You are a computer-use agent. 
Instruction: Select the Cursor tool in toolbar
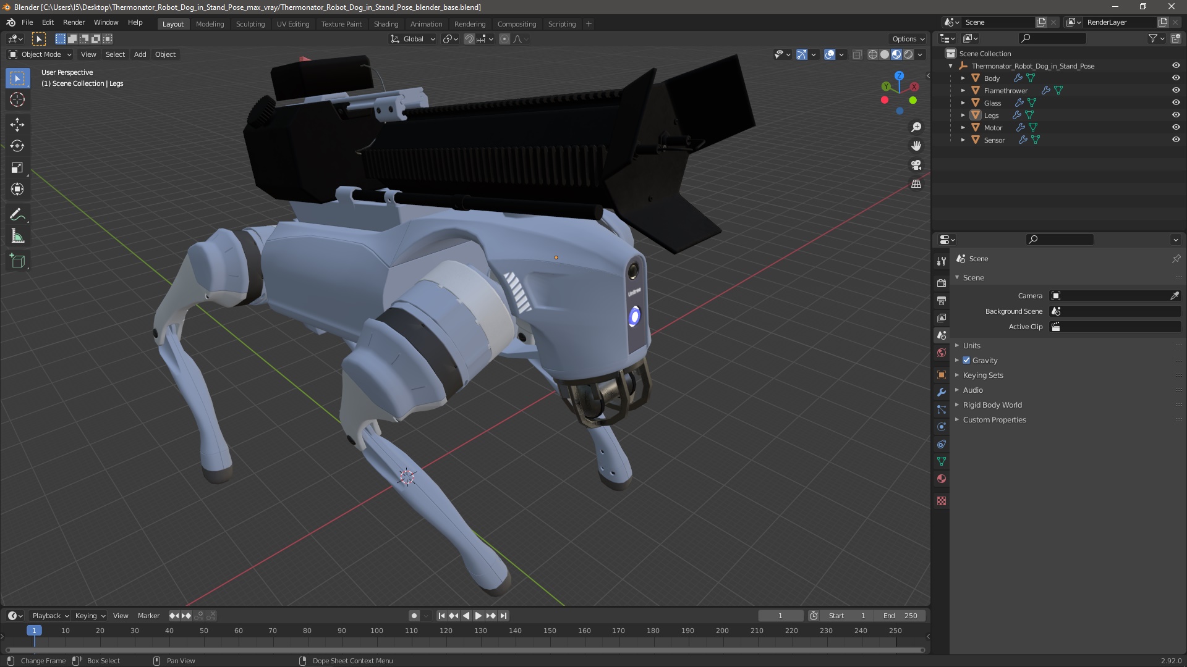(17, 99)
